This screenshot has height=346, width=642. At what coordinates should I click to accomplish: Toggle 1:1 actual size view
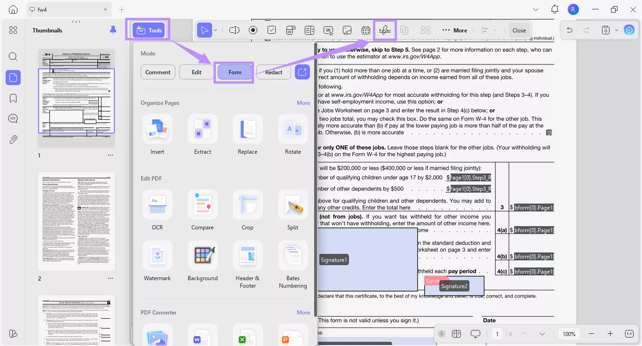pyautogui.click(x=629, y=333)
